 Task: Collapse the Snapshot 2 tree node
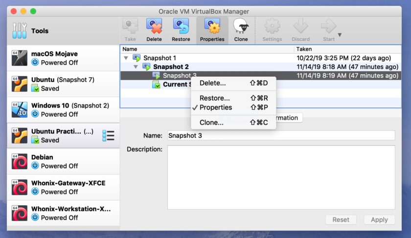pyautogui.click(x=136, y=67)
